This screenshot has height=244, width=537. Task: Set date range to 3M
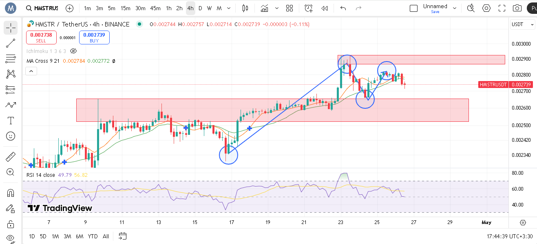pyautogui.click(x=67, y=236)
